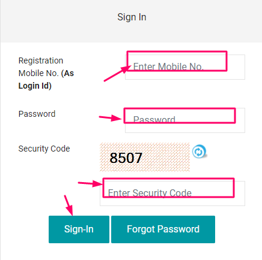Click the Sign In header title

pyautogui.click(x=132, y=17)
